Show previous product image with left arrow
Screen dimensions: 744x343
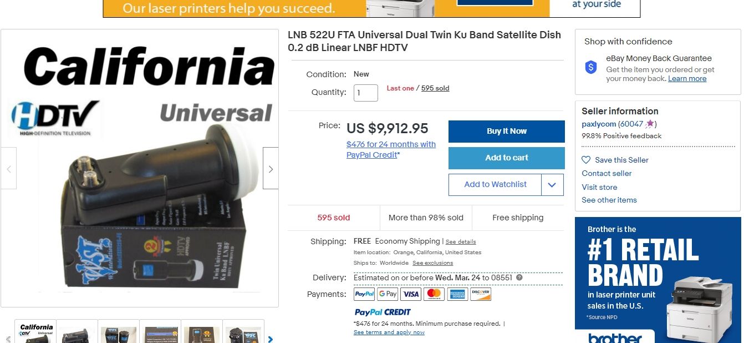tap(9, 169)
